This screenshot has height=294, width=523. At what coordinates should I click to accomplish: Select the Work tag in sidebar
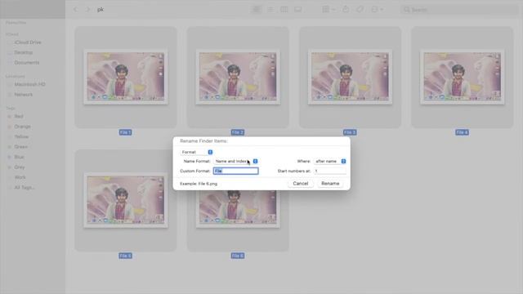(x=20, y=177)
